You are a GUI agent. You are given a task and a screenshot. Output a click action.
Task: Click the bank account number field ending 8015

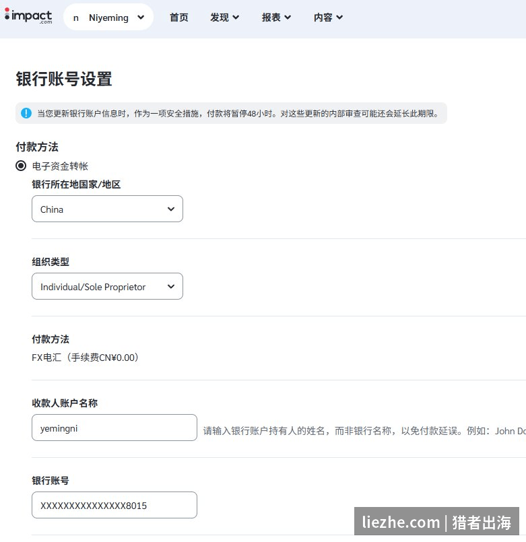tap(114, 505)
